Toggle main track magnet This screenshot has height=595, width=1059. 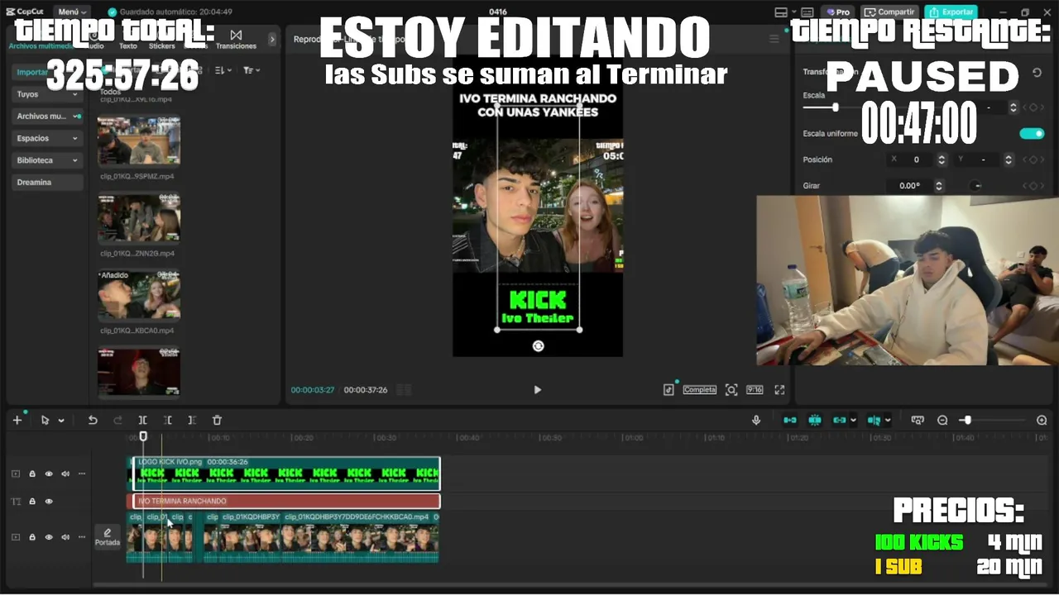click(790, 420)
